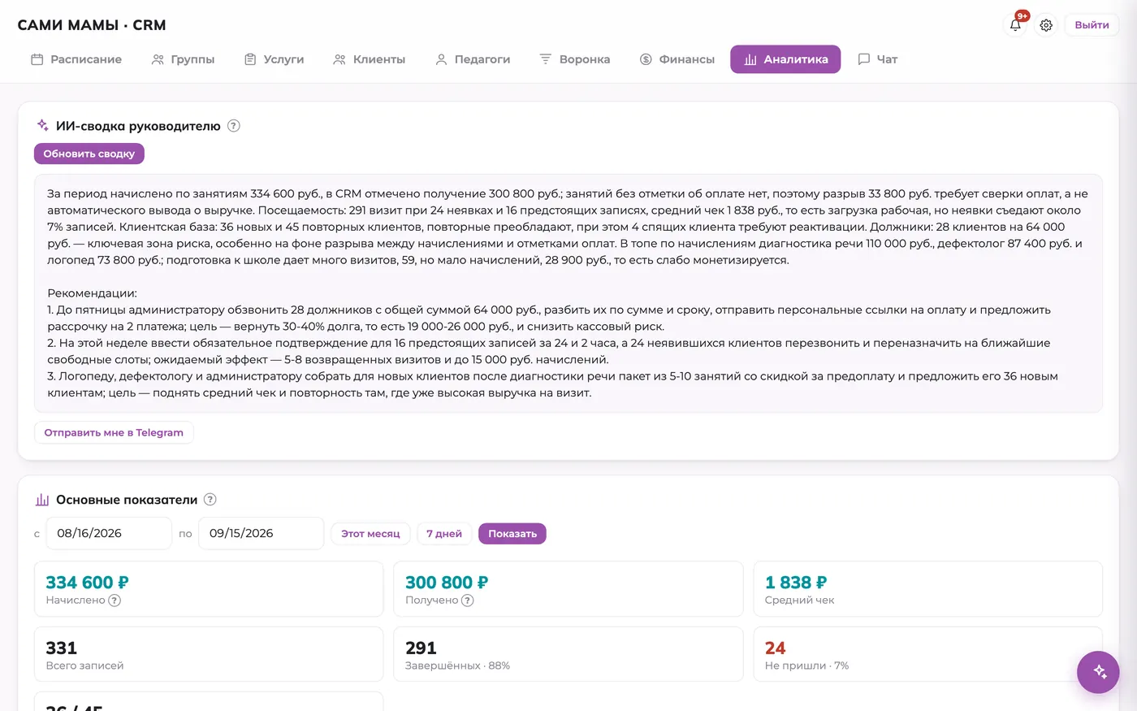Screen dimensions: 1137x711
Task: Switch to the Группы tab
Action: [183, 59]
